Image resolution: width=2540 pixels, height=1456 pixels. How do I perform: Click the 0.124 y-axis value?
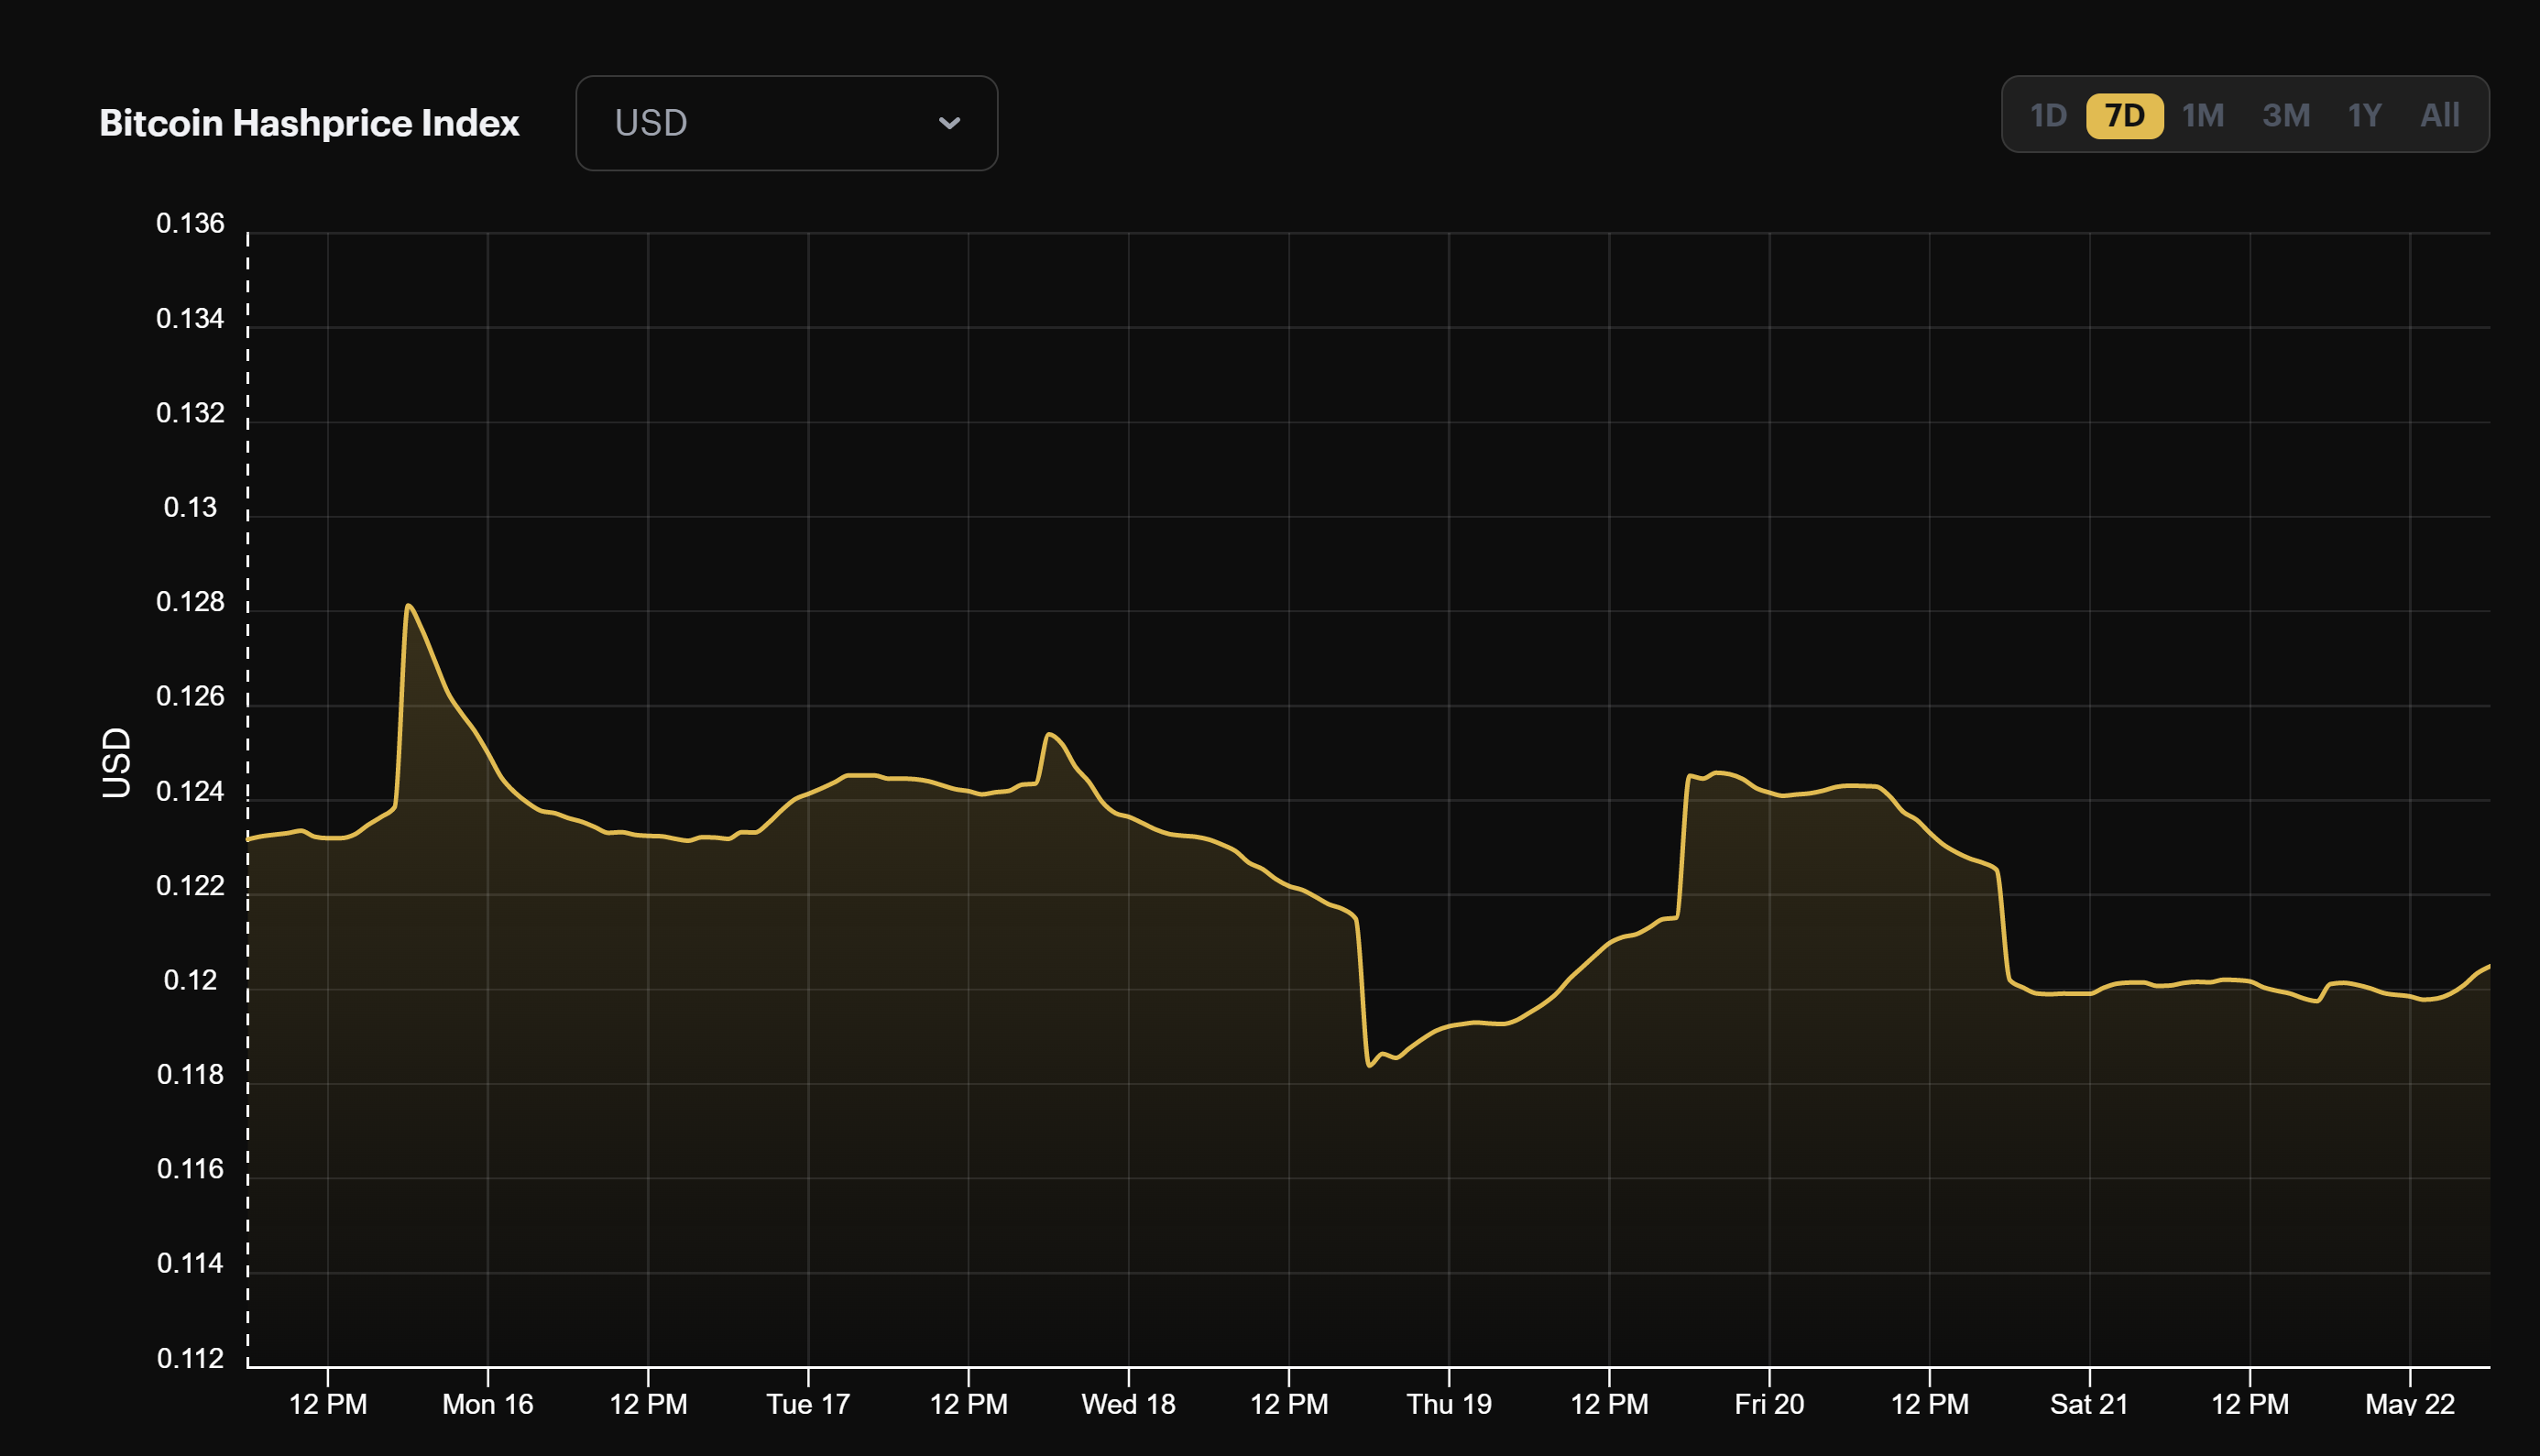(190, 791)
